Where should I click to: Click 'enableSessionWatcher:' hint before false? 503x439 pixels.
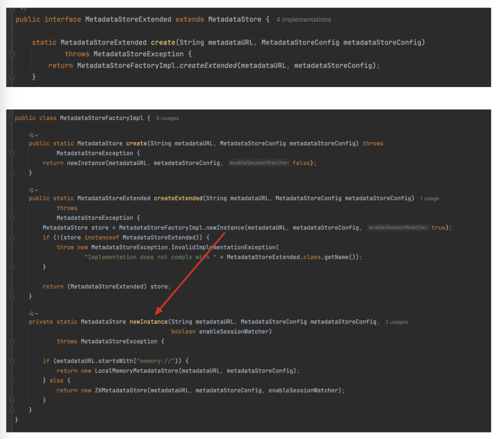[259, 163]
